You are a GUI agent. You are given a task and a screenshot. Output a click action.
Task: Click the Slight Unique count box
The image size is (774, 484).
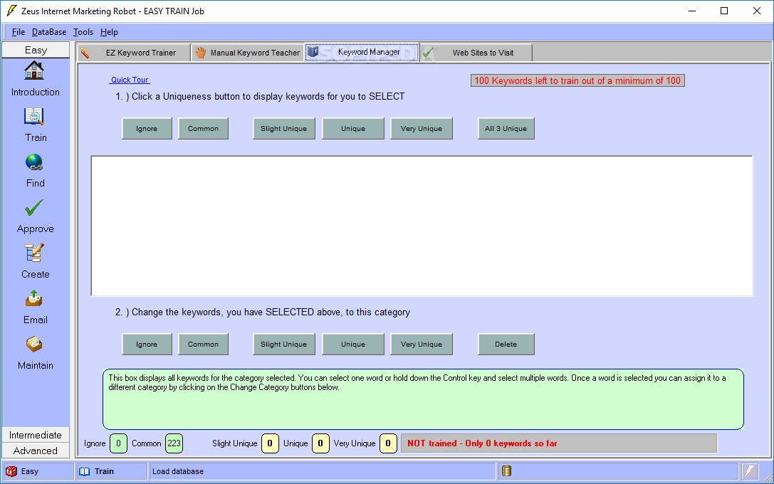270,443
